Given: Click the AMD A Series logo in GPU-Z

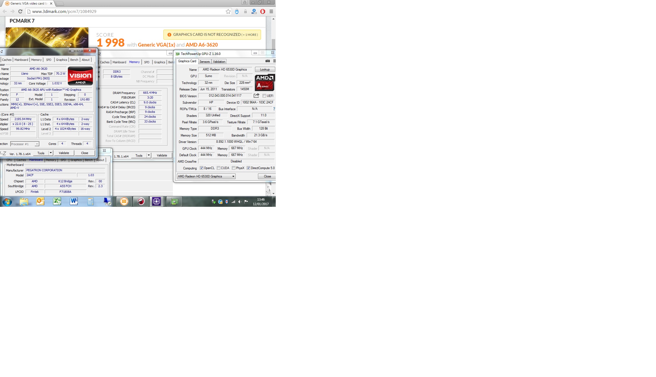Looking at the screenshot, I should click(265, 82).
